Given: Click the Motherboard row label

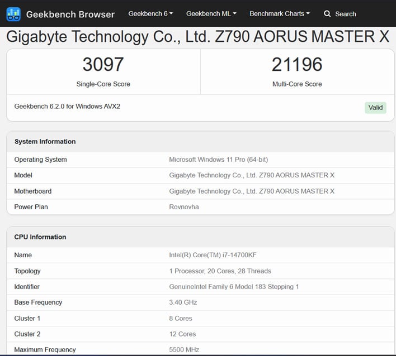Looking at the screenshot, I should (x=33, y=191).
